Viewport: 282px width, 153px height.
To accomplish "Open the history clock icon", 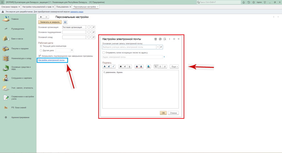I will click(249, 2).
